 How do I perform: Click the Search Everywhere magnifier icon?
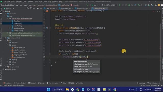pos(156,5)
